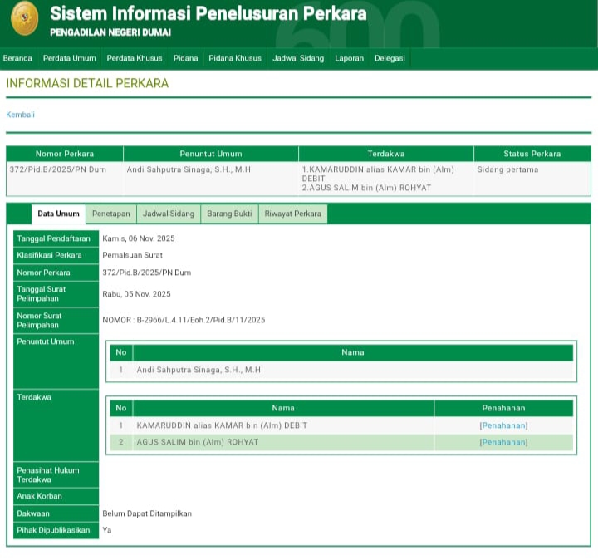
Task: Open the Perdata Khusus menu
Action: [135, 58]
